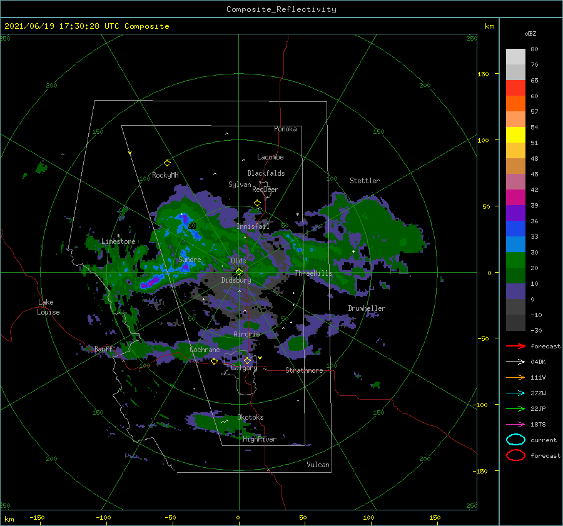563x526 pixels.
Task: Select the 42 dBZ magenta swatch
Action: pyautogui.click(x=515, y=198)
